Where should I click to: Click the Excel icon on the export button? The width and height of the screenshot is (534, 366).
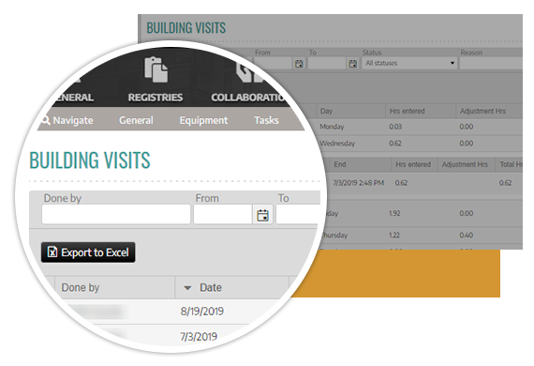tap(52, 252)
